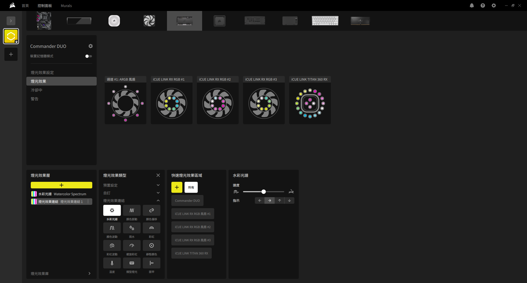Click the 所有 (All) zone button
The height and width of the screenshot is (283, 527).
(x=191, y=188)
